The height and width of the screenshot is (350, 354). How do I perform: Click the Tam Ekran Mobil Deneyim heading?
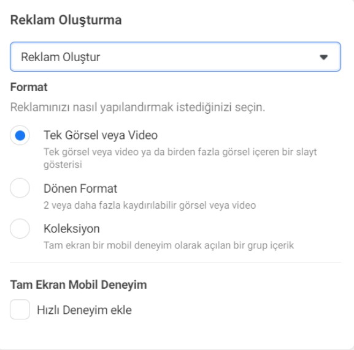(x=79, y=285)
